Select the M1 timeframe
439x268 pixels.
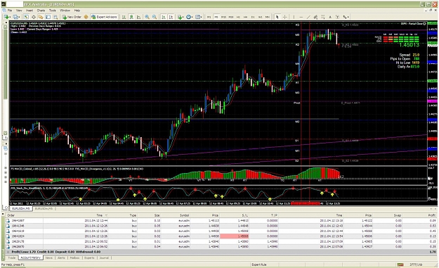tap(209, 17)
